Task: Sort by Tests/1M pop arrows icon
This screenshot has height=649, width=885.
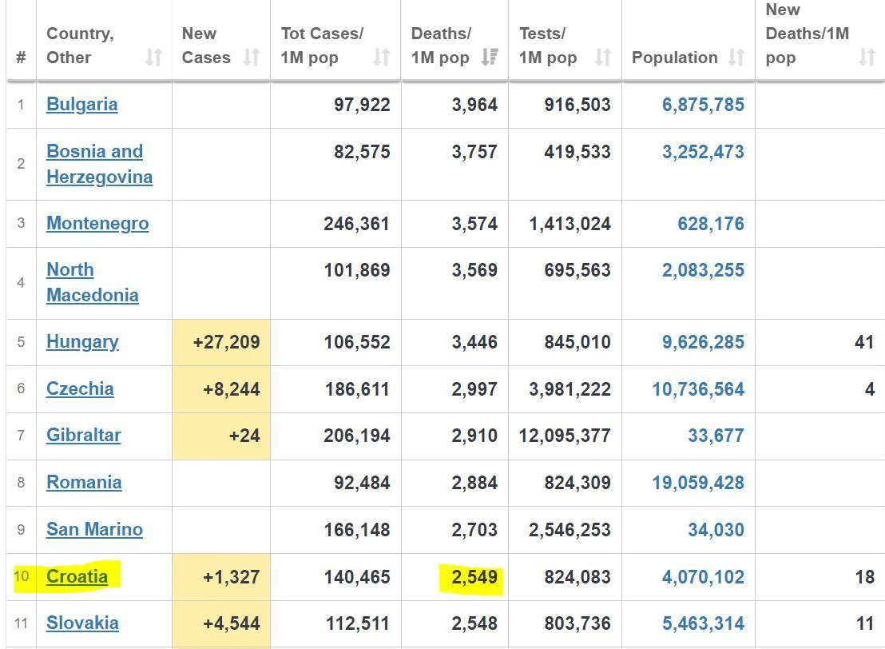Action: [603, 58]
